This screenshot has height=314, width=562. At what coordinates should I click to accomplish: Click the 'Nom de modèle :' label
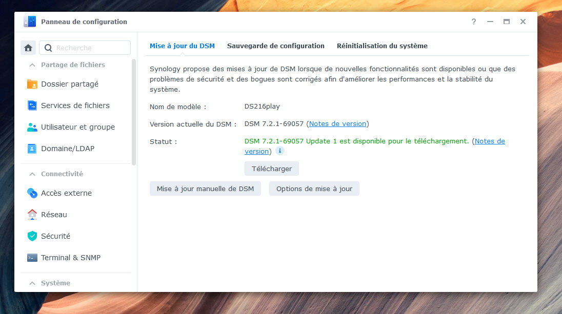pyautogui.click(x=178, y=107)
